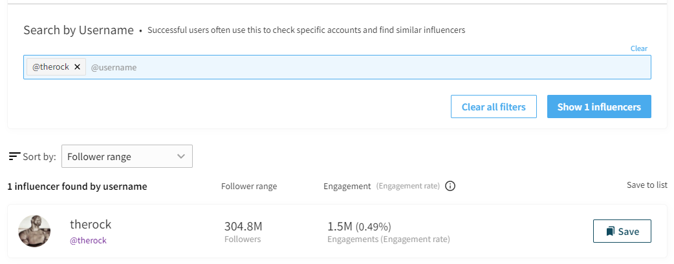Click the sort lines icon

click(15, 156)
